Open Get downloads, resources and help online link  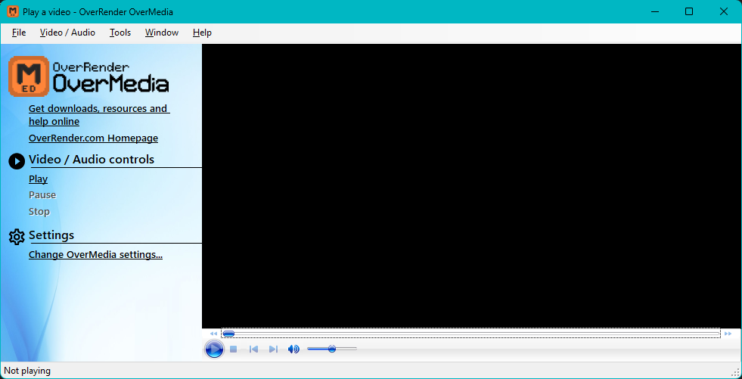pyautogui.click(x=99, y=115)
